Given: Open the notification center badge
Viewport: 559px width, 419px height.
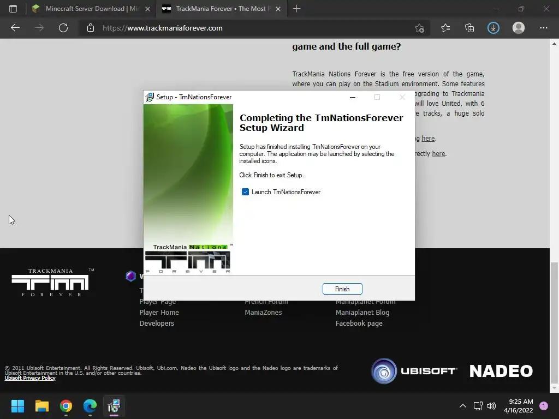Looking at the screenshot, I should [x=544, y=406].
